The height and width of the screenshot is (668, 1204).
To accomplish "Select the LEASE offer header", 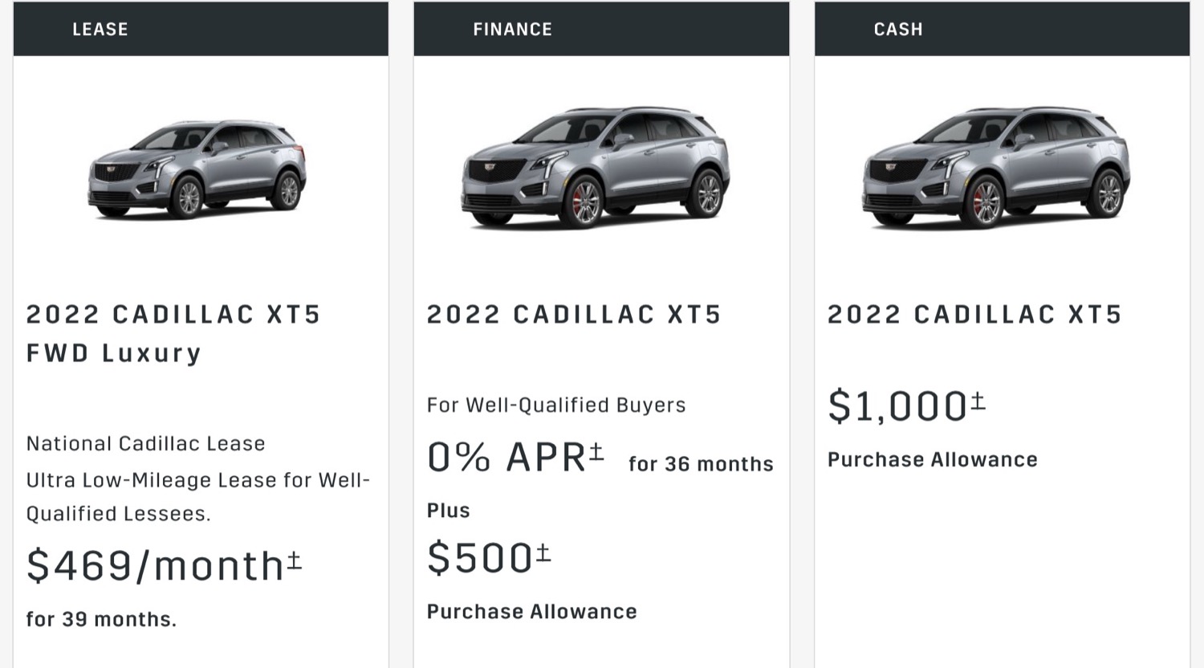I will [201, 29].
